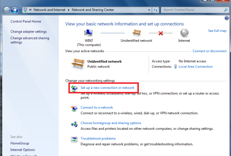Open Connect to a network link
The width and height of the screenshot is (231, 156).
coord(97,108)
